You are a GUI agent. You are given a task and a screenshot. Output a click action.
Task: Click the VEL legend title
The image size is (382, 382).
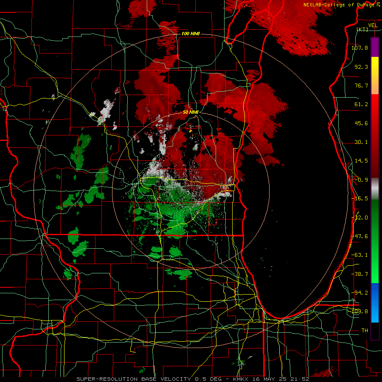(x=373, y=25)
